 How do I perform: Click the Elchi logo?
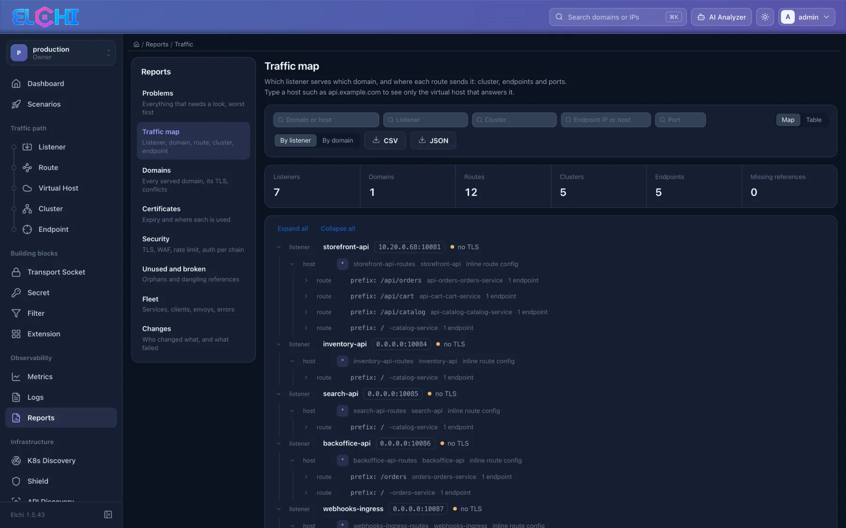[45, 17]
